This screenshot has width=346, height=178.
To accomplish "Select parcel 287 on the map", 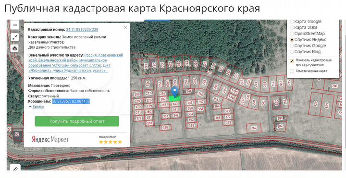I will 163,99.
